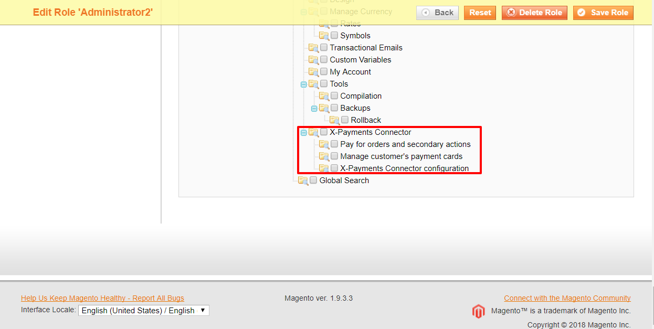Open the Interface Locale dropdown
654x329 pixels.
[x=144, y=311]
